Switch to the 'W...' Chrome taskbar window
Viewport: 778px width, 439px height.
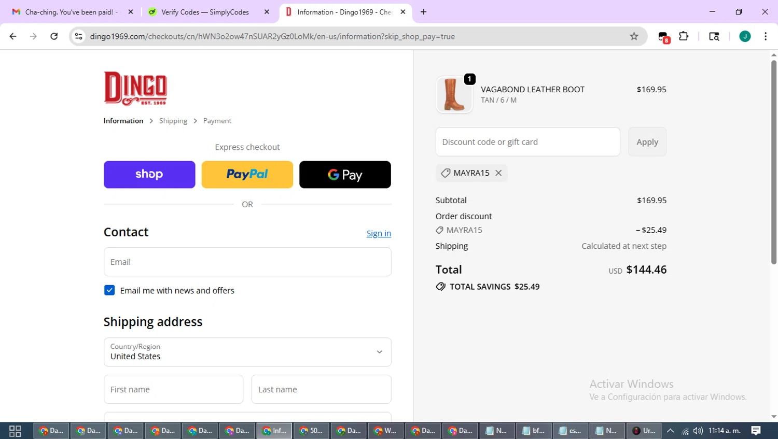tap(386, 431)
